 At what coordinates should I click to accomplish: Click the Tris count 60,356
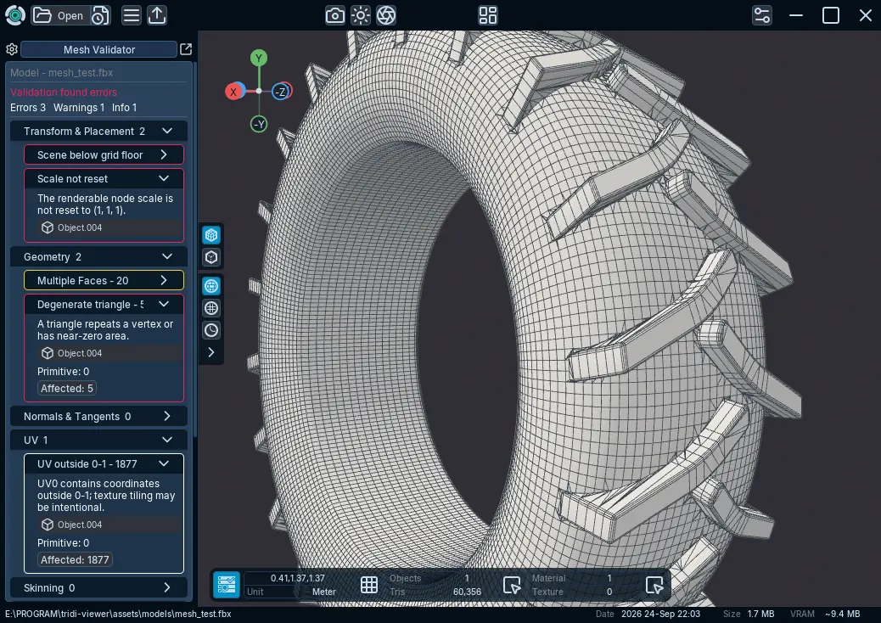(467, 592)
